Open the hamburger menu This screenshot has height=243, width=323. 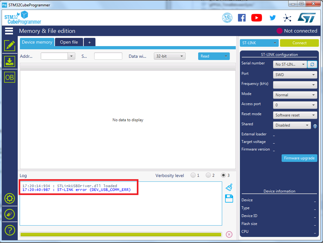point(9,31)
